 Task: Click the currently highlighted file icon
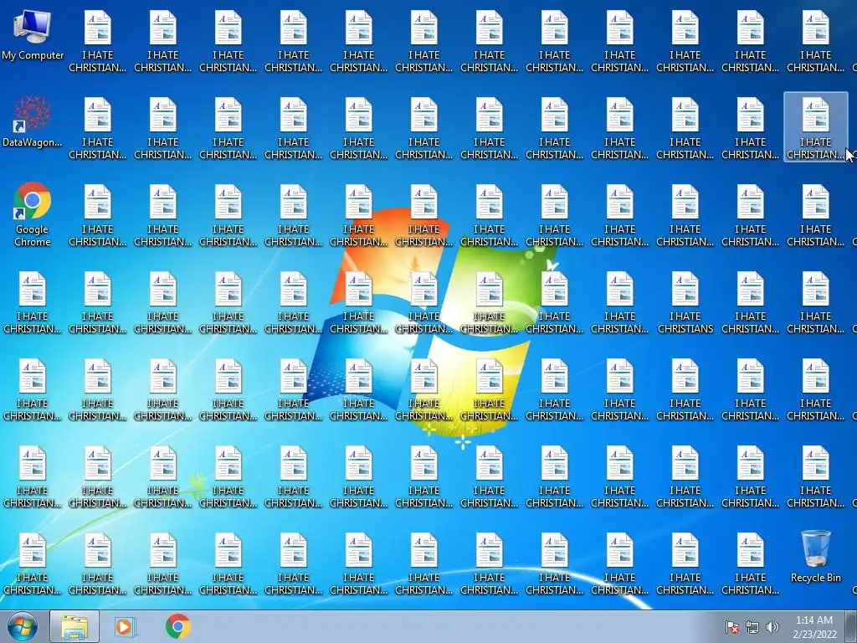pos(815,127)
